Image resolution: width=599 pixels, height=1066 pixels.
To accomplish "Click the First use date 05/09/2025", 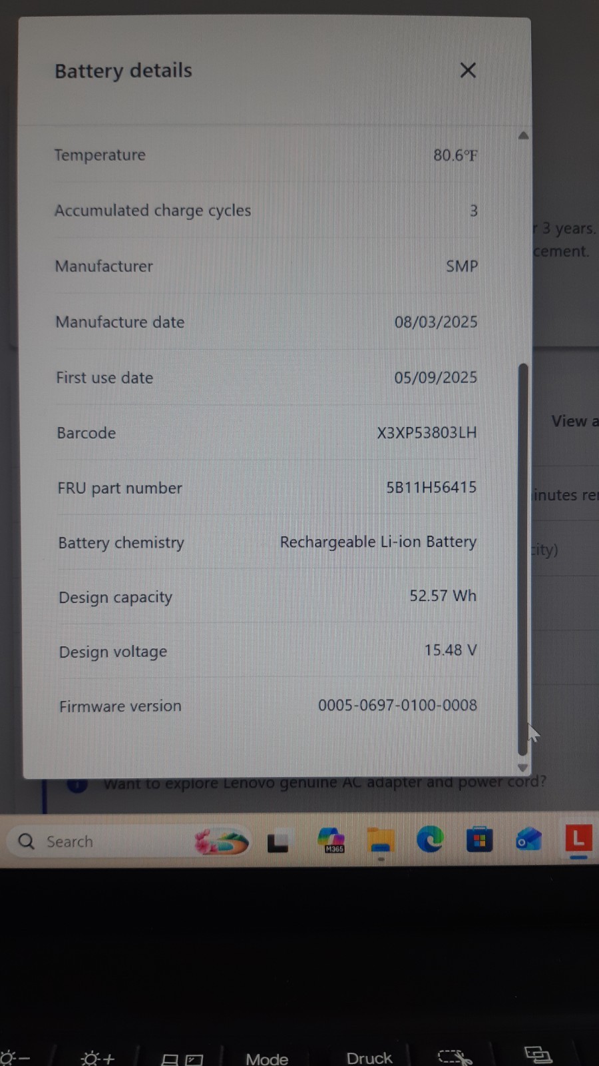I will coord(435,377).
